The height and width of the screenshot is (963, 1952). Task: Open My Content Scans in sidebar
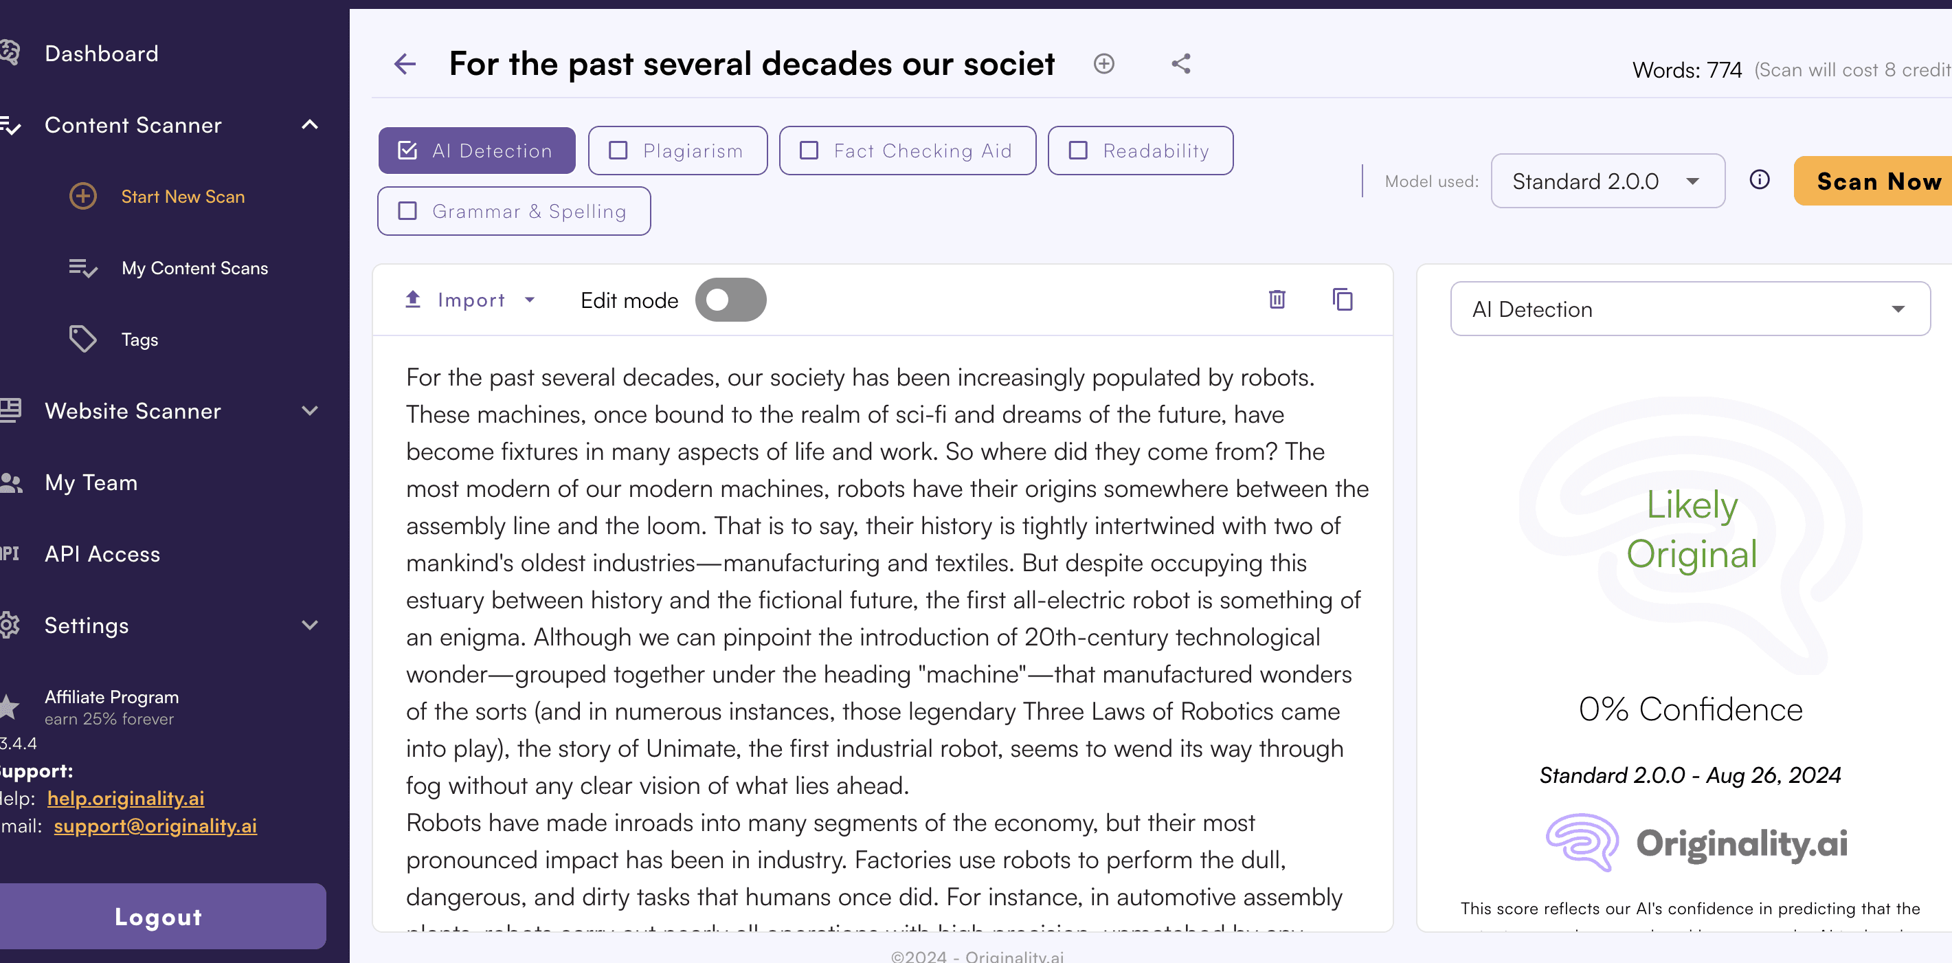(x=194, y=269)
